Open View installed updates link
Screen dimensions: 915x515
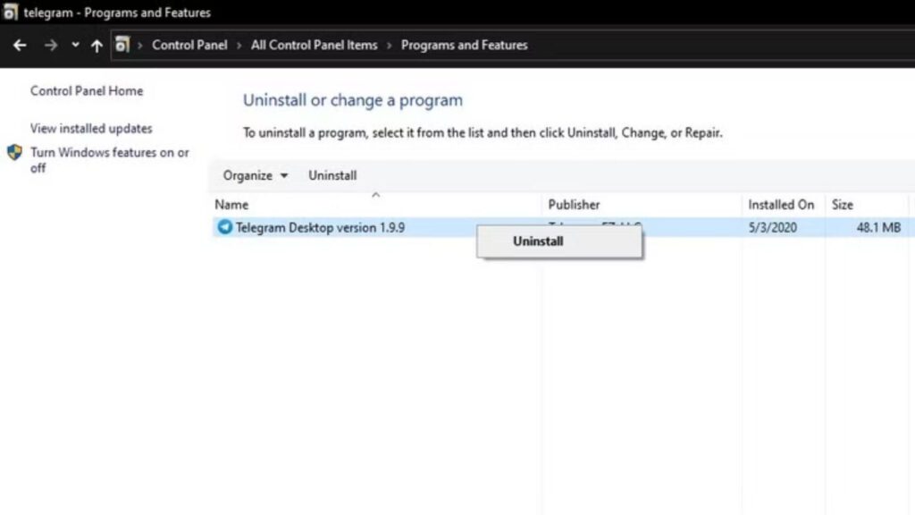(91, 129)
